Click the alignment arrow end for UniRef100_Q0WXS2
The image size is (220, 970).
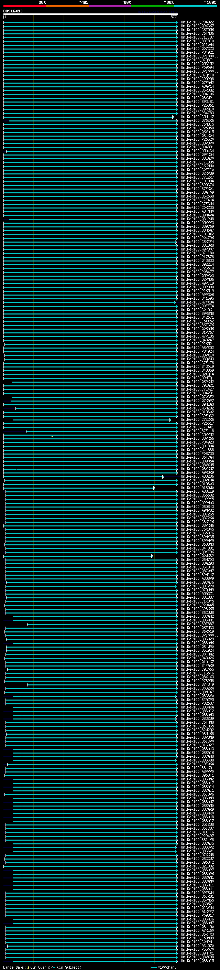tap(152, 556)
